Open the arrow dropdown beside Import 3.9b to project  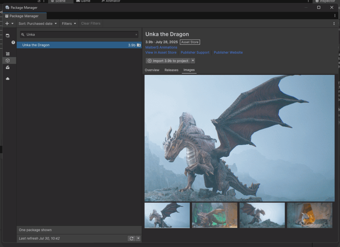(193, 61)
